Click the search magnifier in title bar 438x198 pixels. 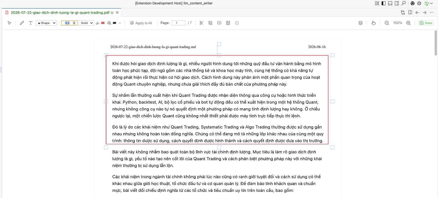point(404,3)
